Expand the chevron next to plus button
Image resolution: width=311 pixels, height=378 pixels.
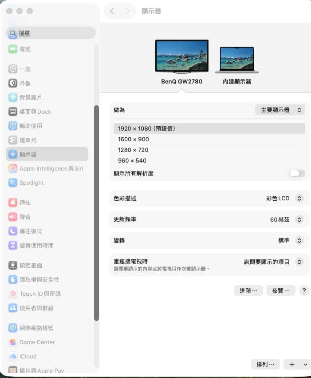coord(305,365)
